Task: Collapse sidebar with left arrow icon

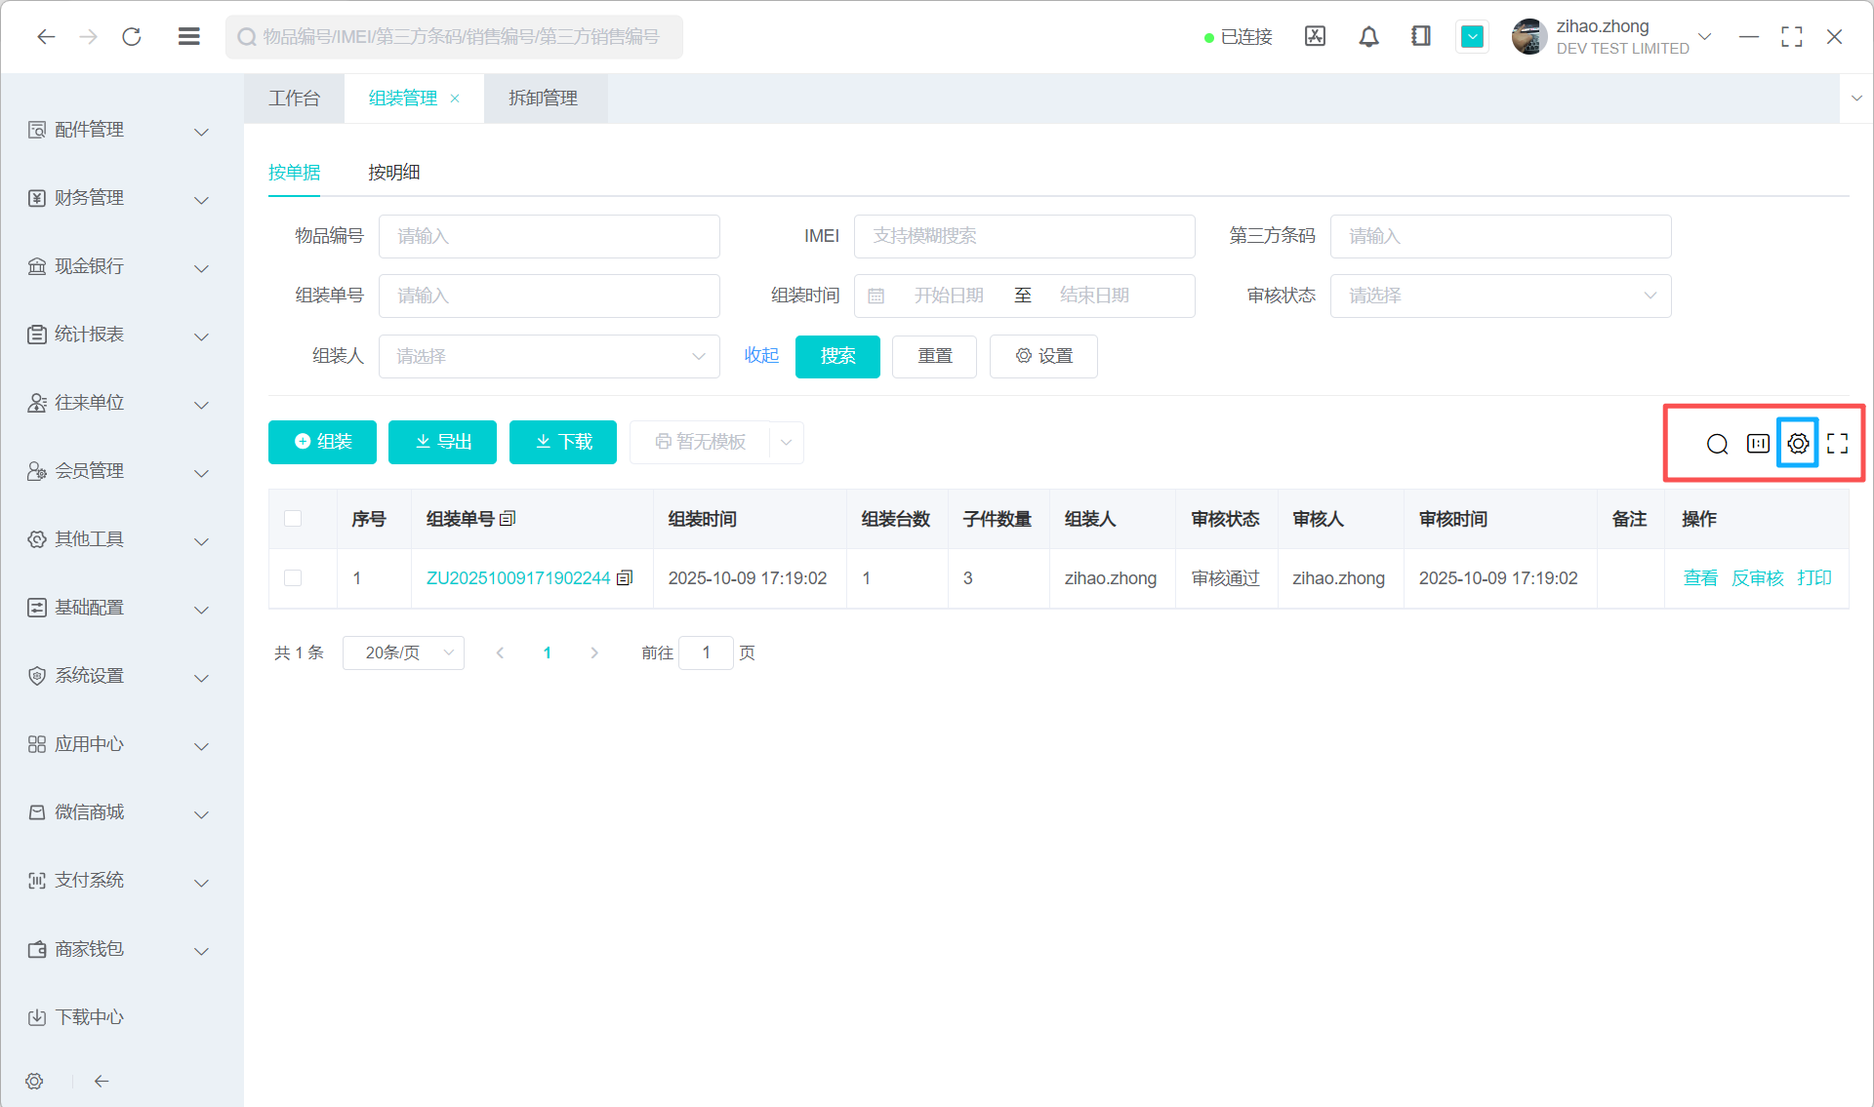Action: 102,1081
